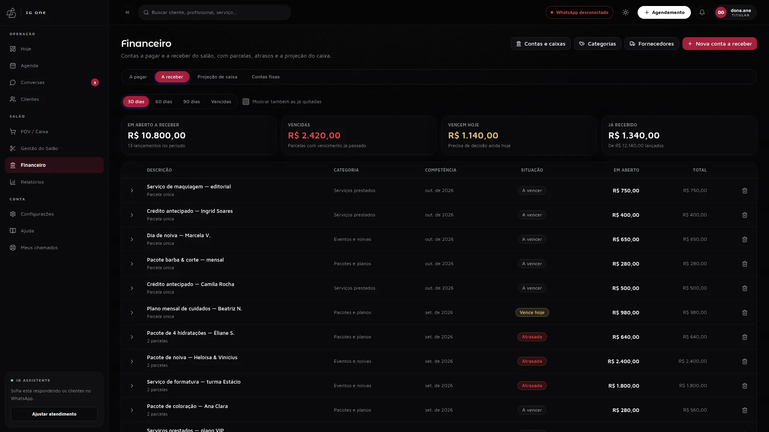Screen dimensions: 769x432
Task: Delete the Serviço de maquiagem — editorial entry
Action: click(x=745, y=191)
